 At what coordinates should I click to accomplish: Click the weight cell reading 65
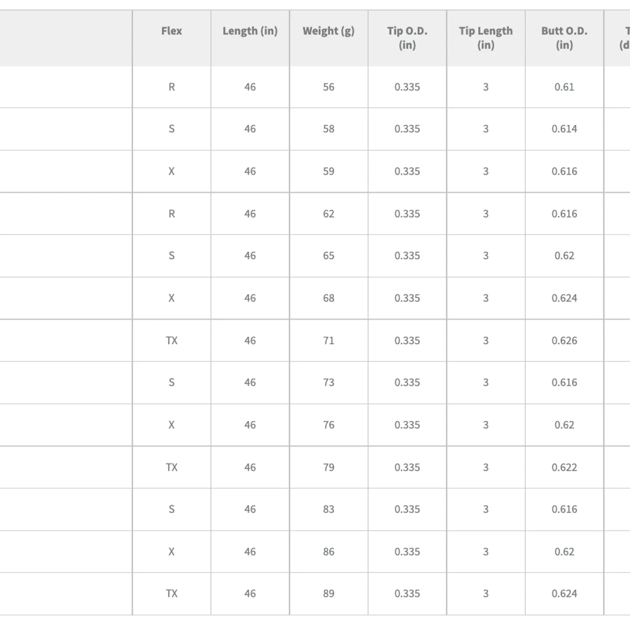point(328,256)
